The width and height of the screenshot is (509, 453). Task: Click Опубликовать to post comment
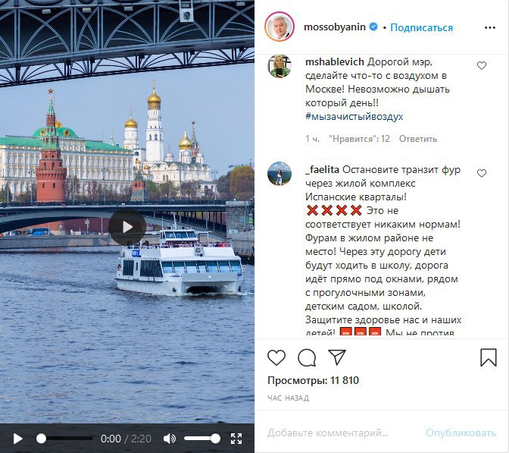tap(461, 433)
